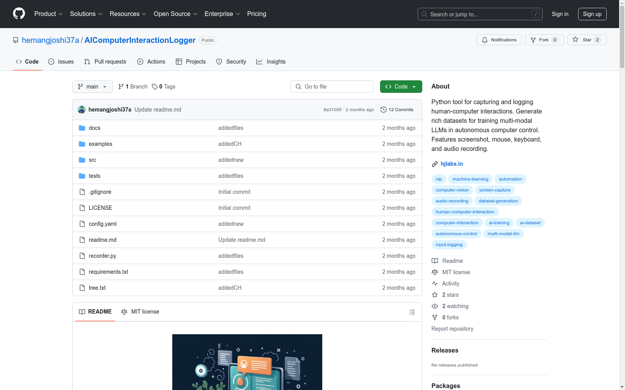Click the star icon beside 2 stars
This screenshot has width=625, height=390.
point(435,295)
